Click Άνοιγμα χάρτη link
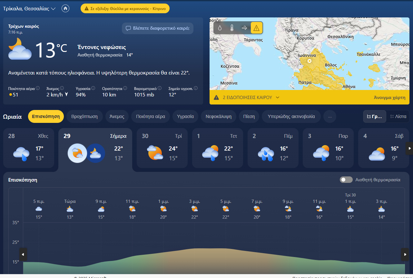Screen dimensions: 413x278 coord(389,97)
